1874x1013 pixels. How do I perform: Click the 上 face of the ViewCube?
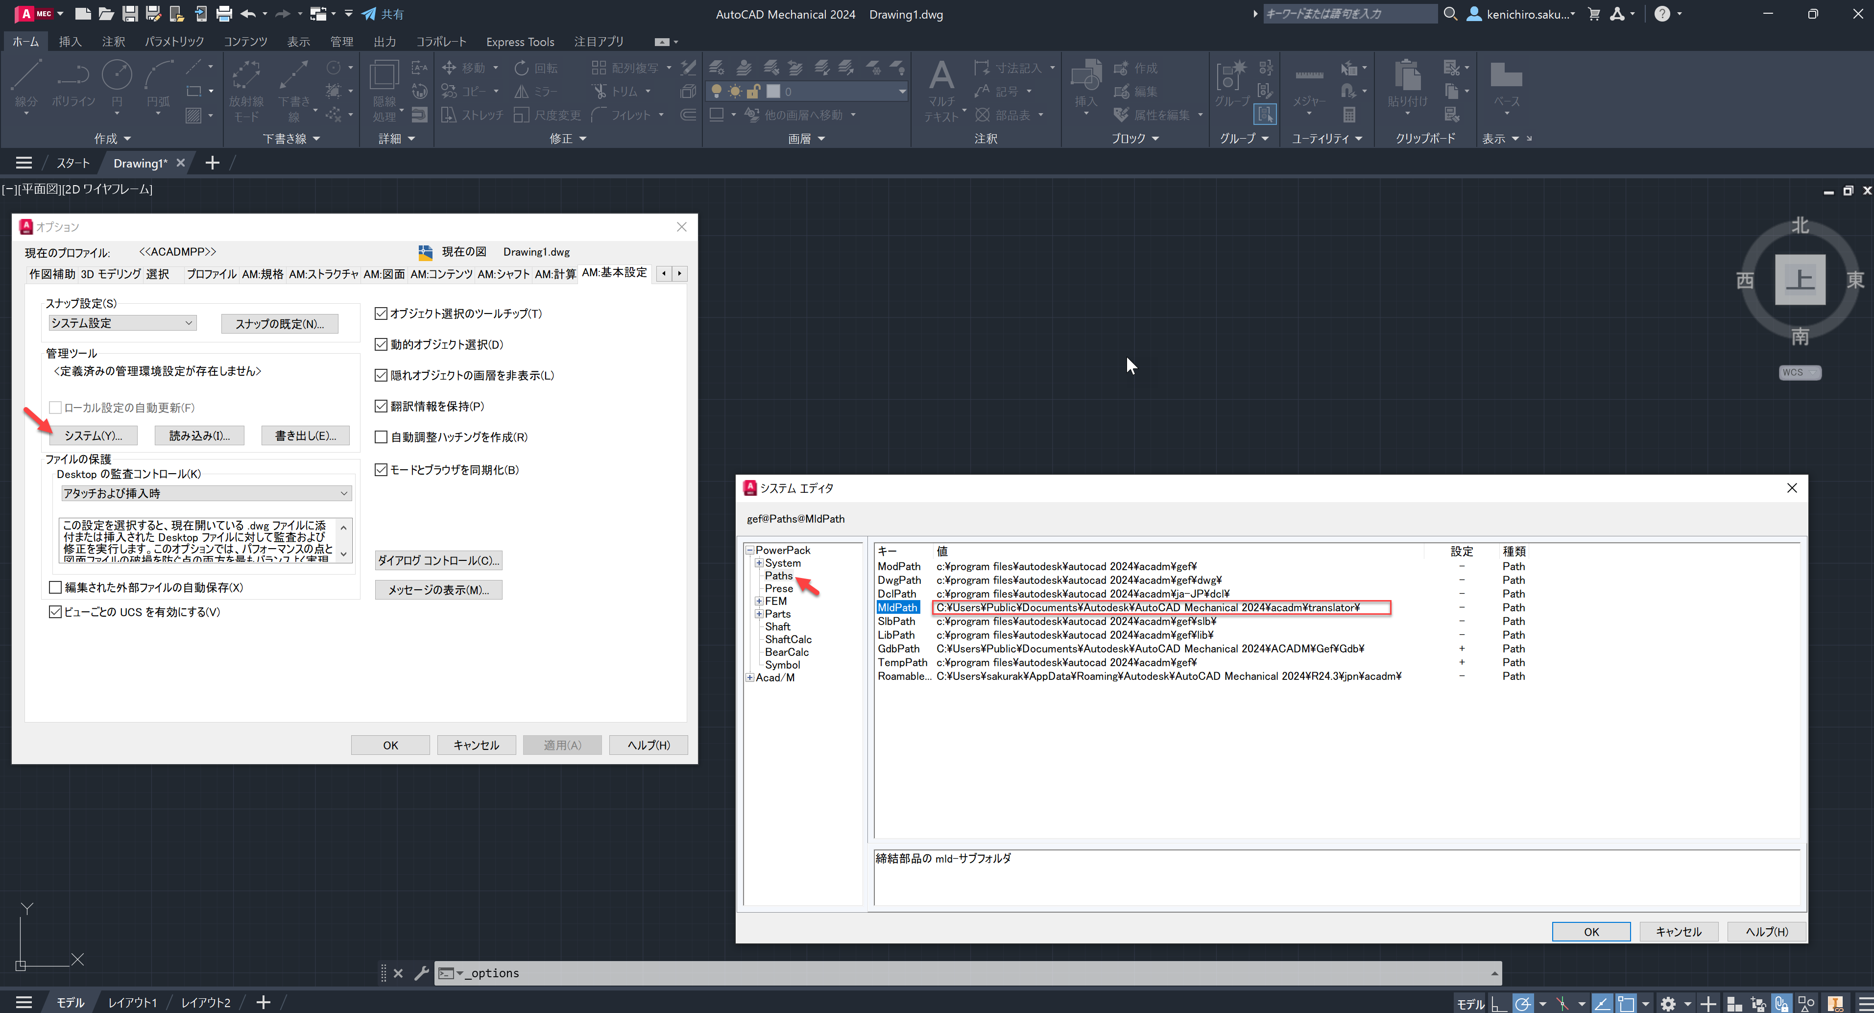(1800, 279)
